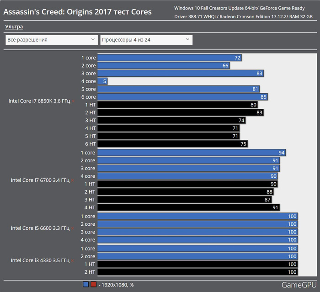
Task: Click the i7 6700 3 HT bar showing 87
Action: (185, 200)
